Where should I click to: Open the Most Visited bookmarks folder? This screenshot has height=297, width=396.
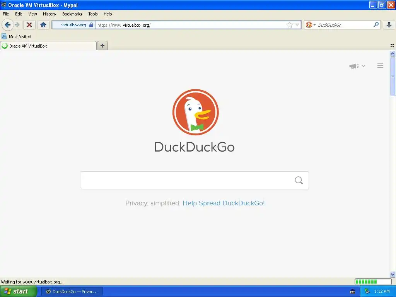pos(16,37)
